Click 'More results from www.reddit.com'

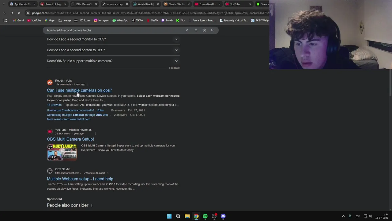68,119
